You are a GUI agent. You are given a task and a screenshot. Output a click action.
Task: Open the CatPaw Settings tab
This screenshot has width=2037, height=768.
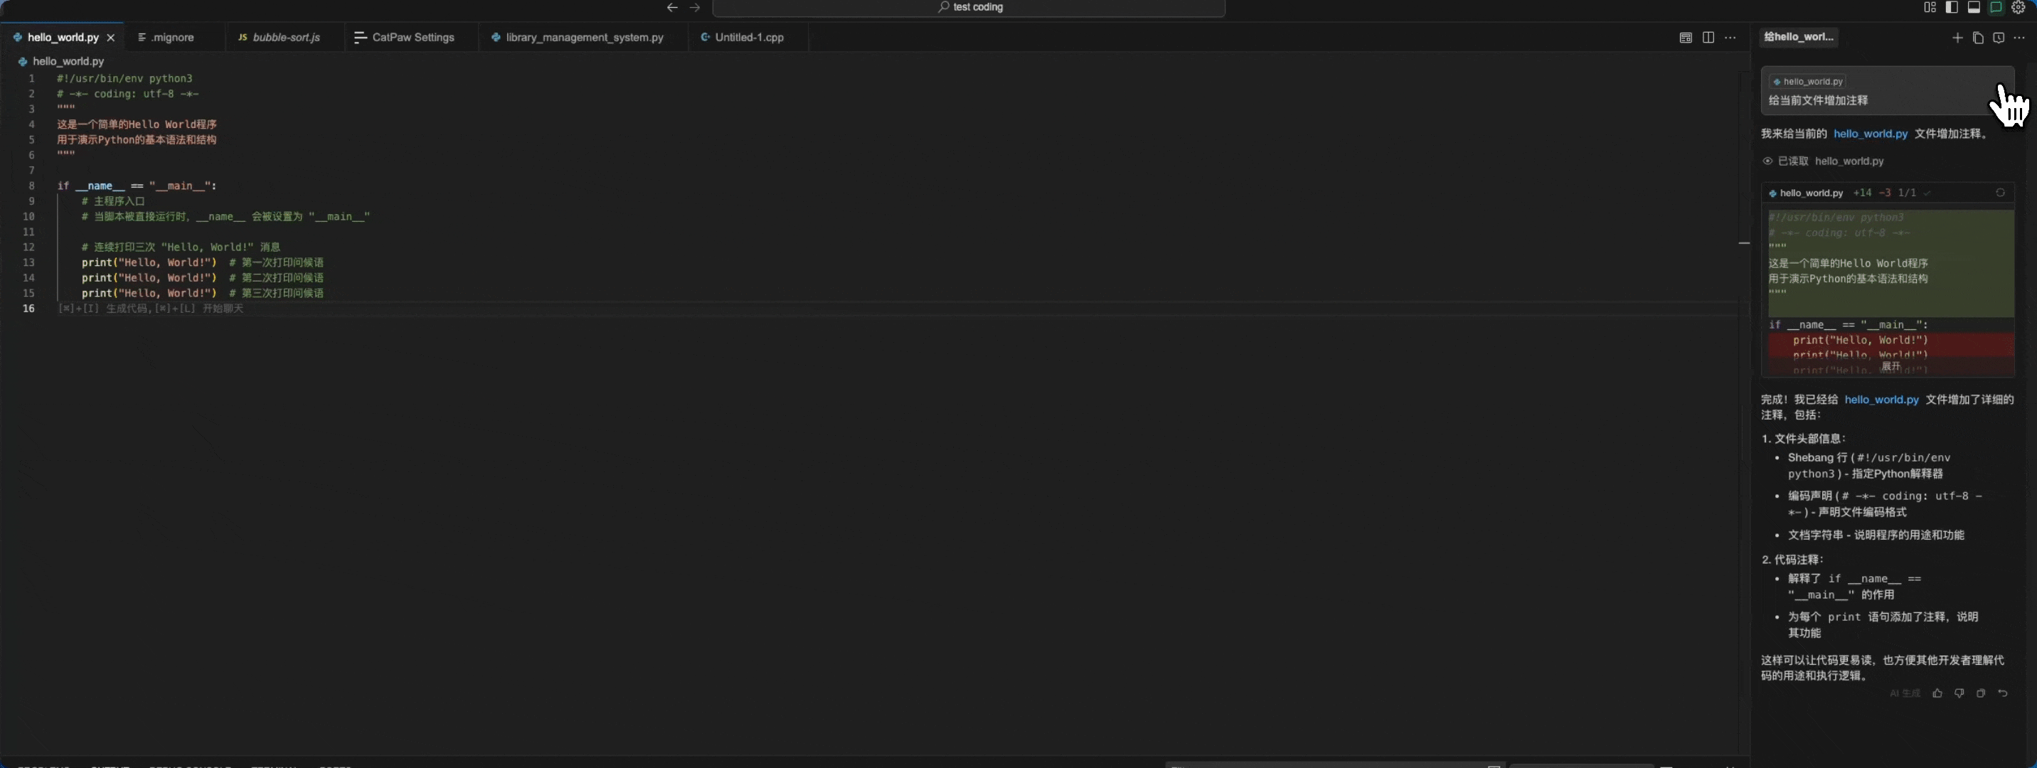412,37
